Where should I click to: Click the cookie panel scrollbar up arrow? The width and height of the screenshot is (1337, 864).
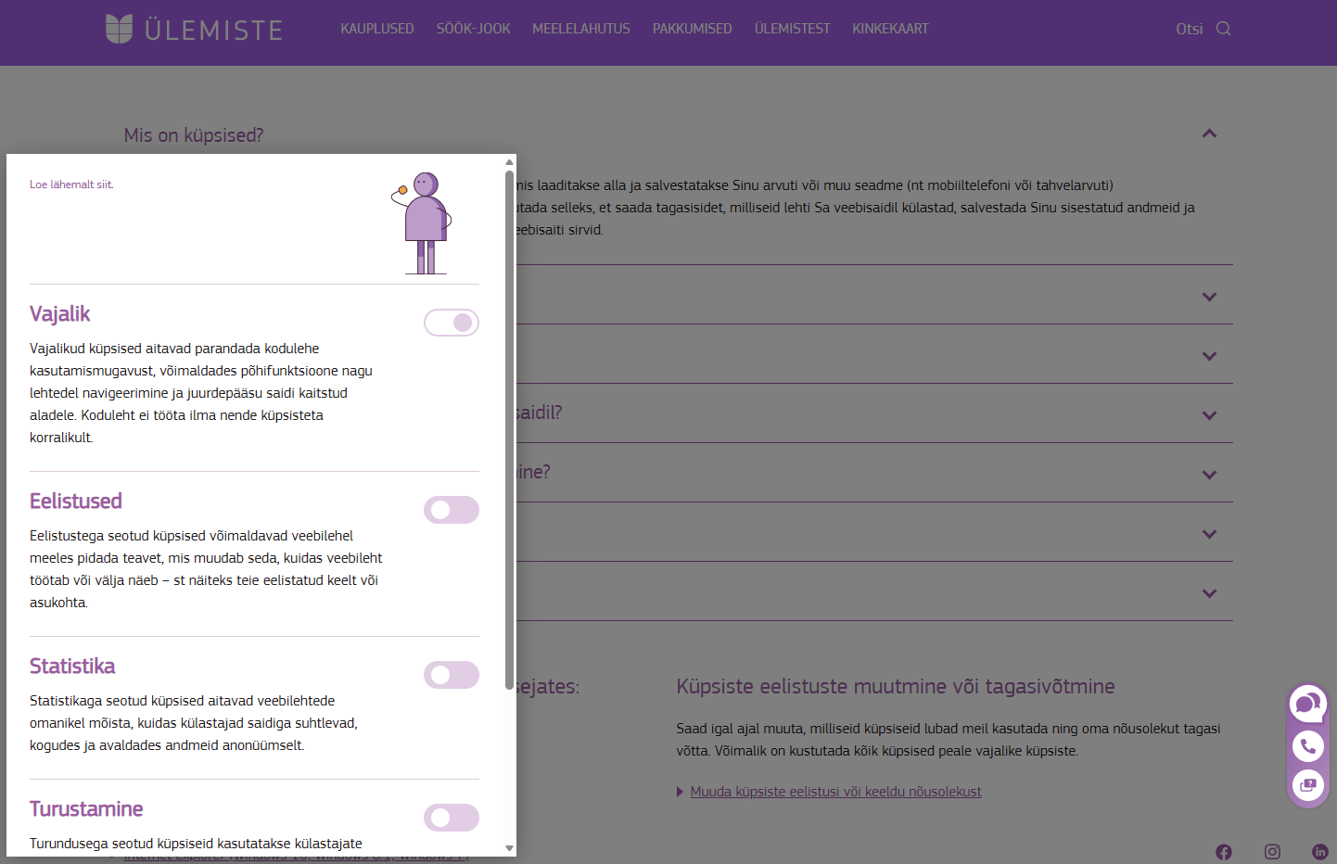[x=509, y=162]
